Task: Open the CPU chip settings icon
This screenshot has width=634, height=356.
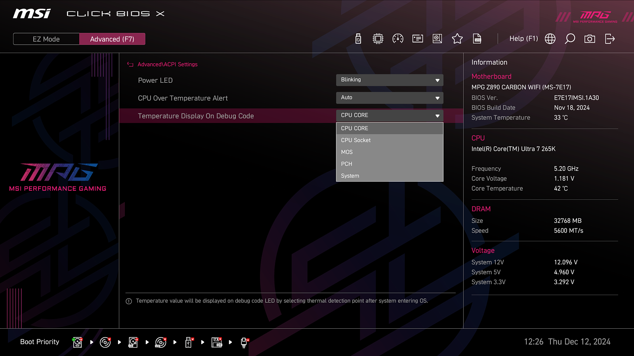Action: (378, 39)
